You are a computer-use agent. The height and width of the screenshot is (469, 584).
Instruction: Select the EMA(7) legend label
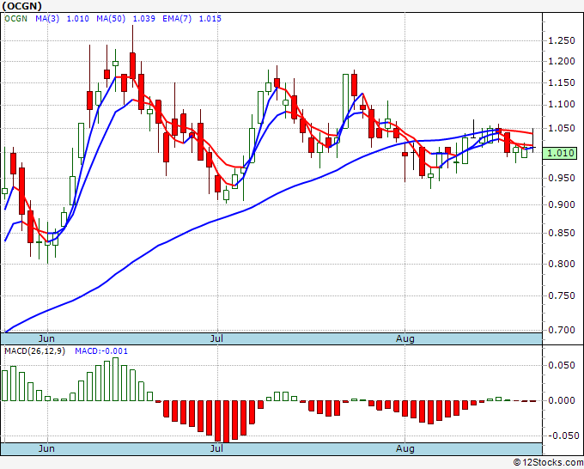pos(177,18)
